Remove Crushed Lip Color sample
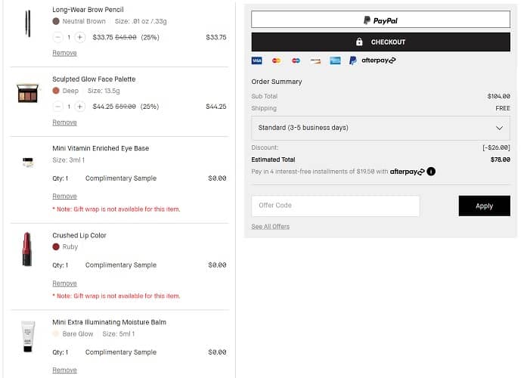Screen dimensions: 527x378 click(x=64, y=283)
